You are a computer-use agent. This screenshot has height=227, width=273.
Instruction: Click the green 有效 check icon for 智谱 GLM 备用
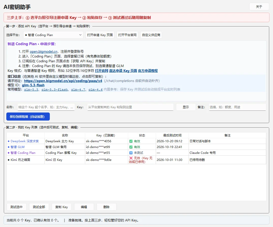pos(131,147)
